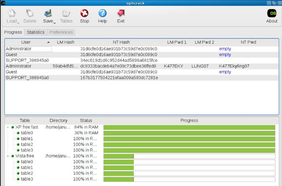Image resolution: width=282 pixels, height=186 pixels.
Task: Open Help from the toolbar
Action: point(103,14)
